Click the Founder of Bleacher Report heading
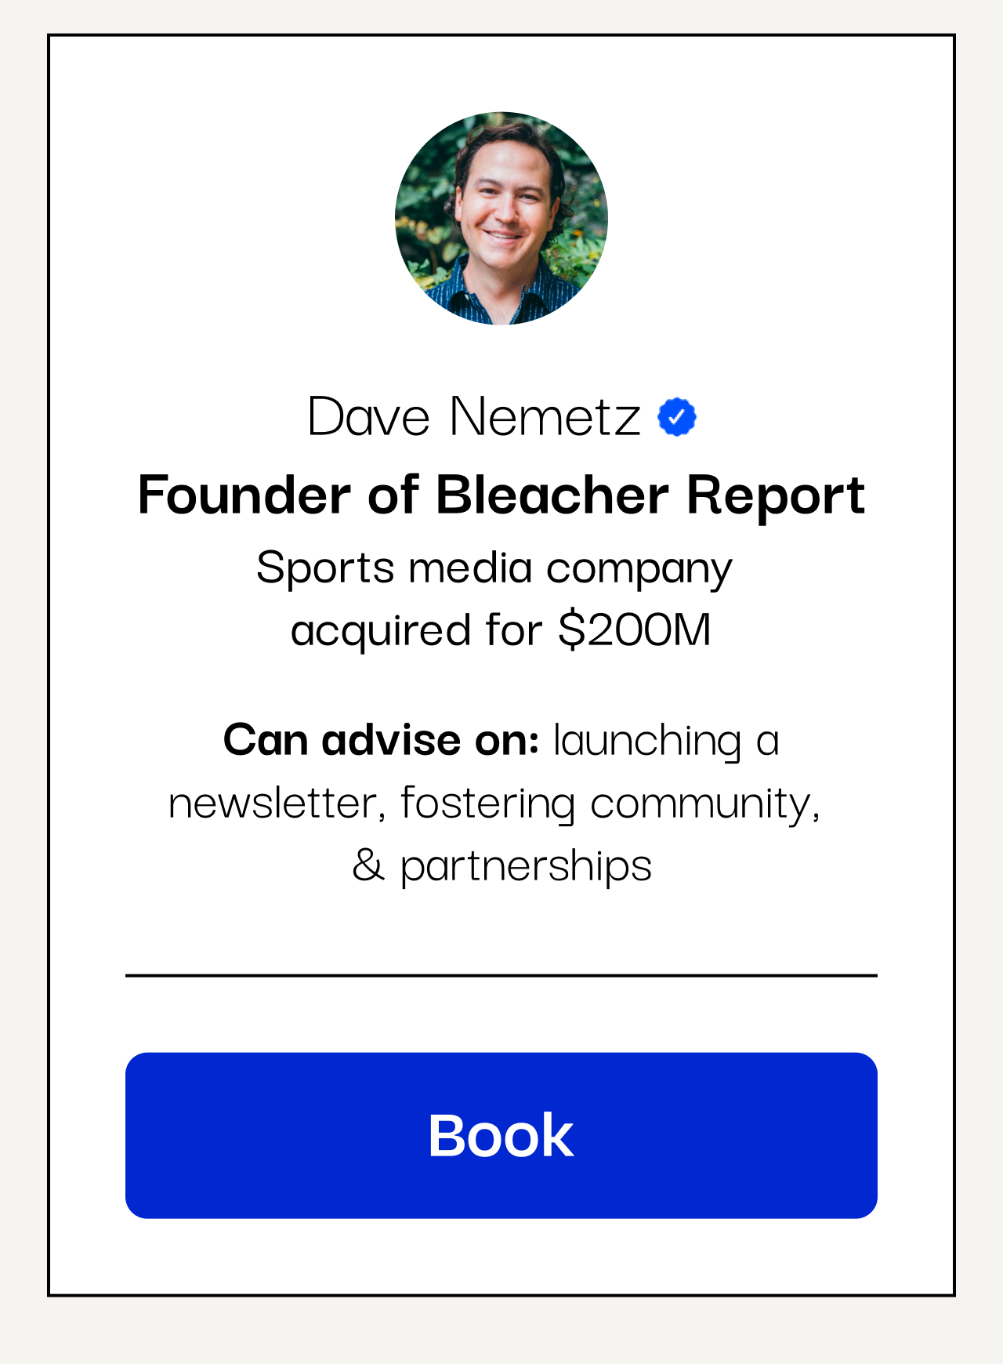 (501, 495)
